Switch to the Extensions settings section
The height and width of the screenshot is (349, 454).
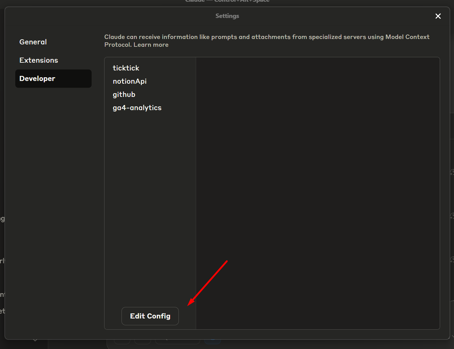39,60
